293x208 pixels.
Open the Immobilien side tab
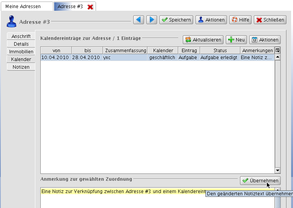(21, 51)
